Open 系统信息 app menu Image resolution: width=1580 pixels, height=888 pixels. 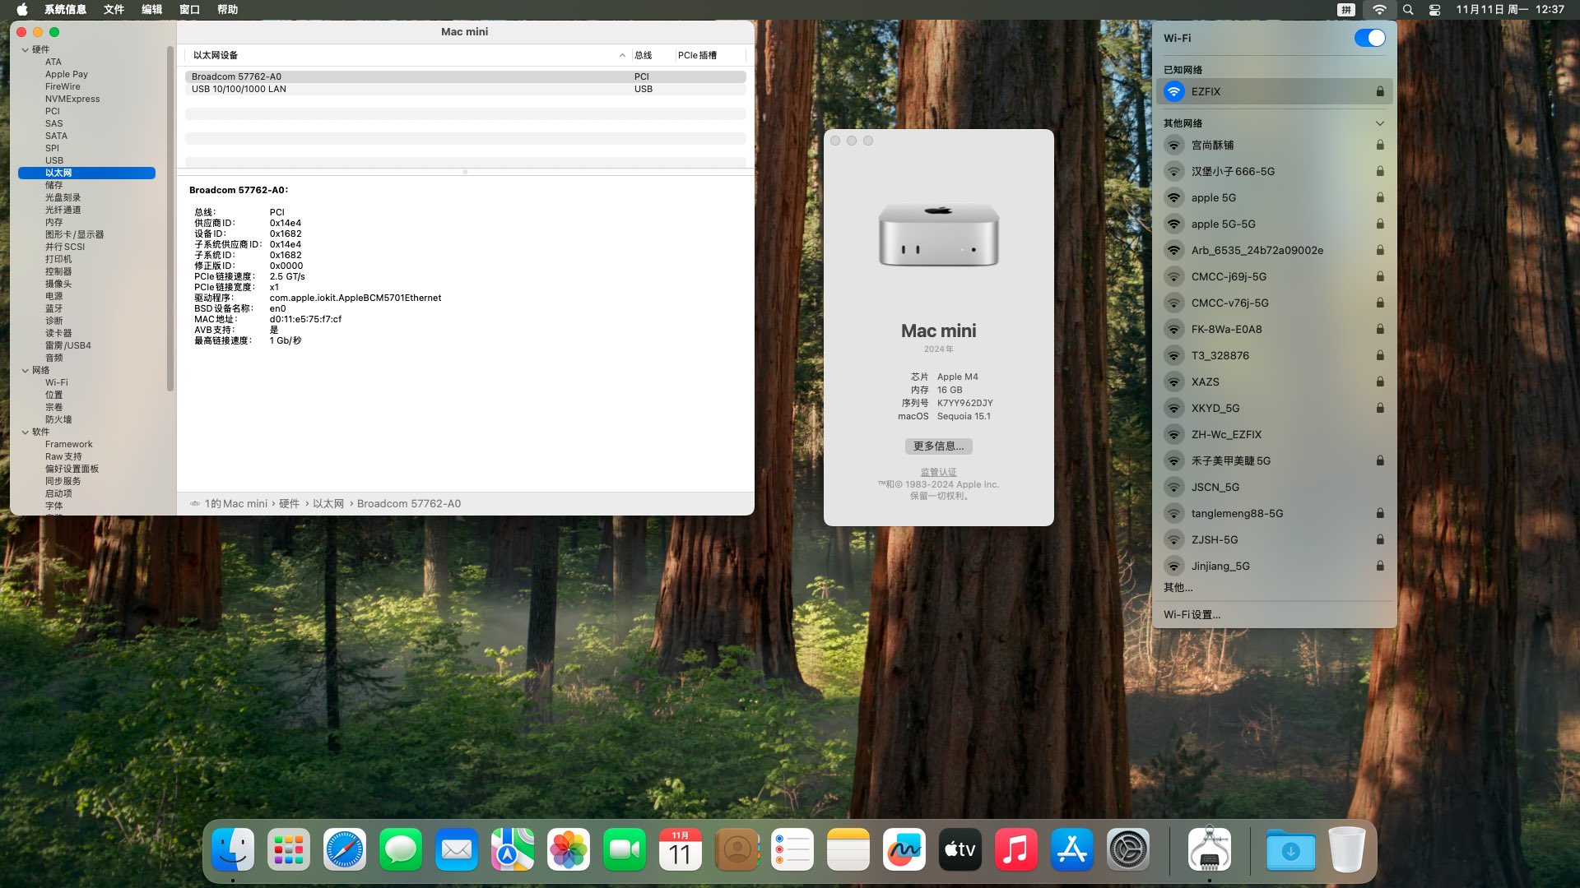coord(65,10)
